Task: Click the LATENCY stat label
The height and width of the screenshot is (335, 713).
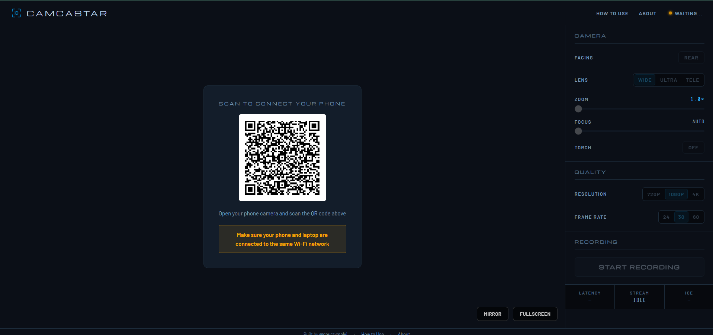Action: (590, 293)
